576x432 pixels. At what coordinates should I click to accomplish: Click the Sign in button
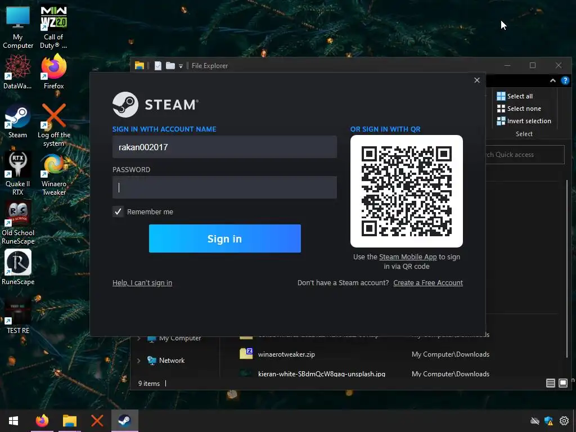[x=225, y=238]
